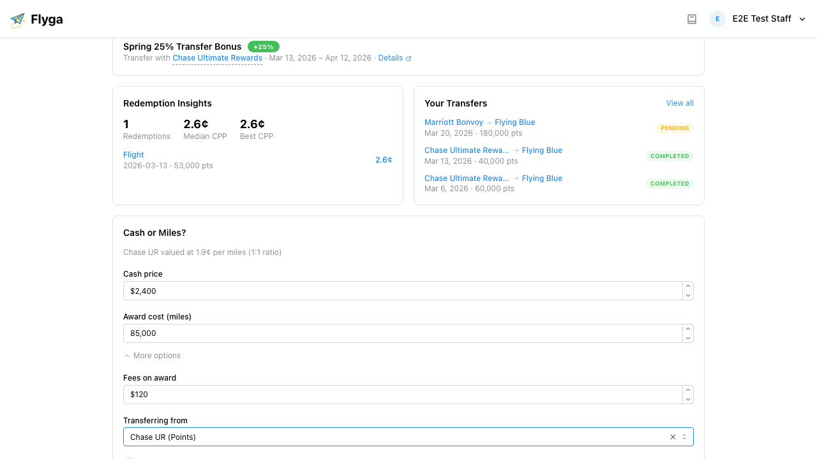Click the bonus dates Mar 13 – Apr 12 text
This screenshot has width=817, height=459.
tap(320, 58)
